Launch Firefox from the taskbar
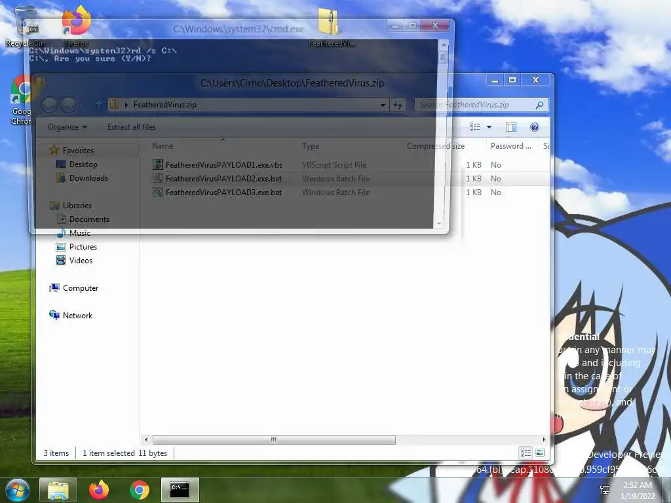This screenshot has width=671, height=503. click(x=99, y=490)
